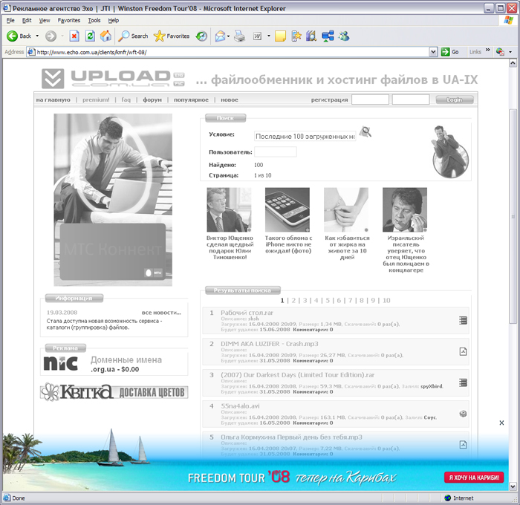This screenshot has width=520, height=505.
Task: Click the first login input field
Action: (370, 100)
